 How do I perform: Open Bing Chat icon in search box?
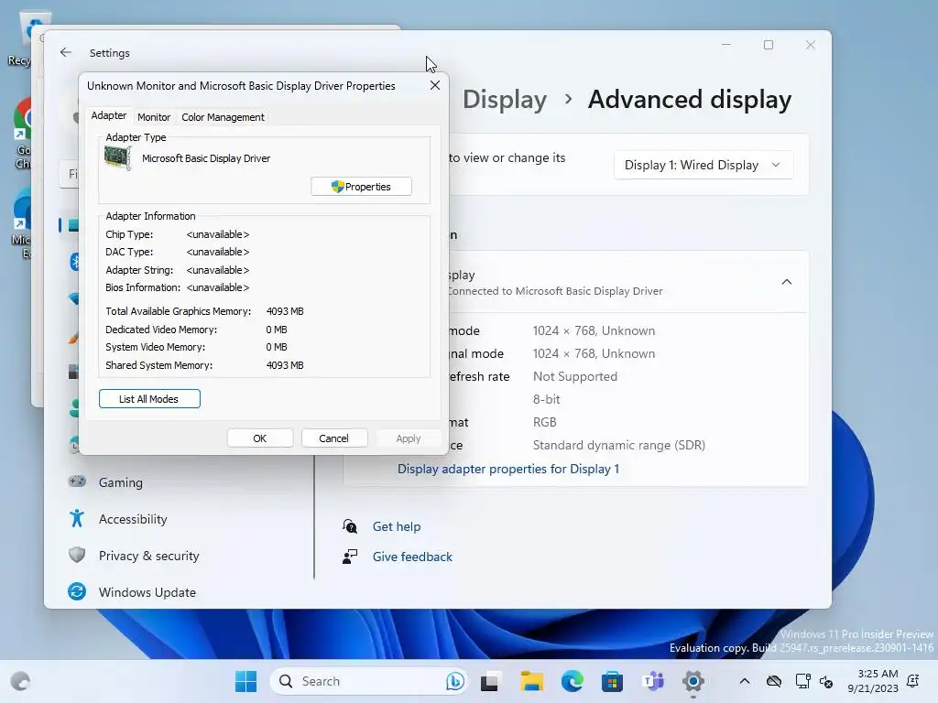click(x=454, y=681)
